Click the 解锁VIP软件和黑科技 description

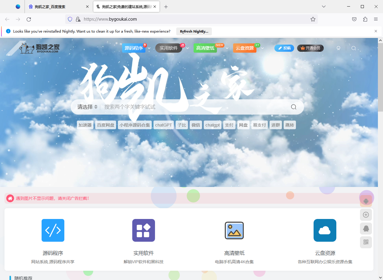pyautogui.click(x=144, y=262)
